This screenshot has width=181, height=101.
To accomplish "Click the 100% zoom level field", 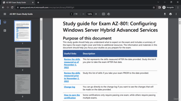I will pyautogui.click(x=90, y=14).
